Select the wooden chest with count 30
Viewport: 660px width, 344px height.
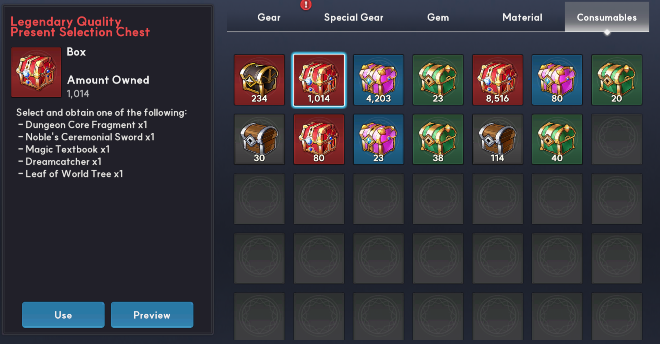259,139
